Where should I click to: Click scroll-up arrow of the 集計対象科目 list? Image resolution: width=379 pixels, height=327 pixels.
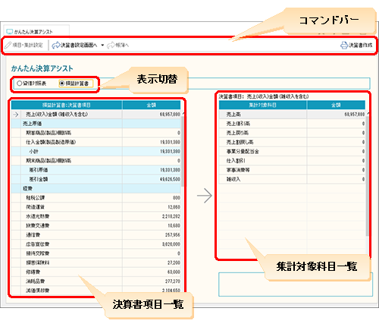[x=368, y=114]
